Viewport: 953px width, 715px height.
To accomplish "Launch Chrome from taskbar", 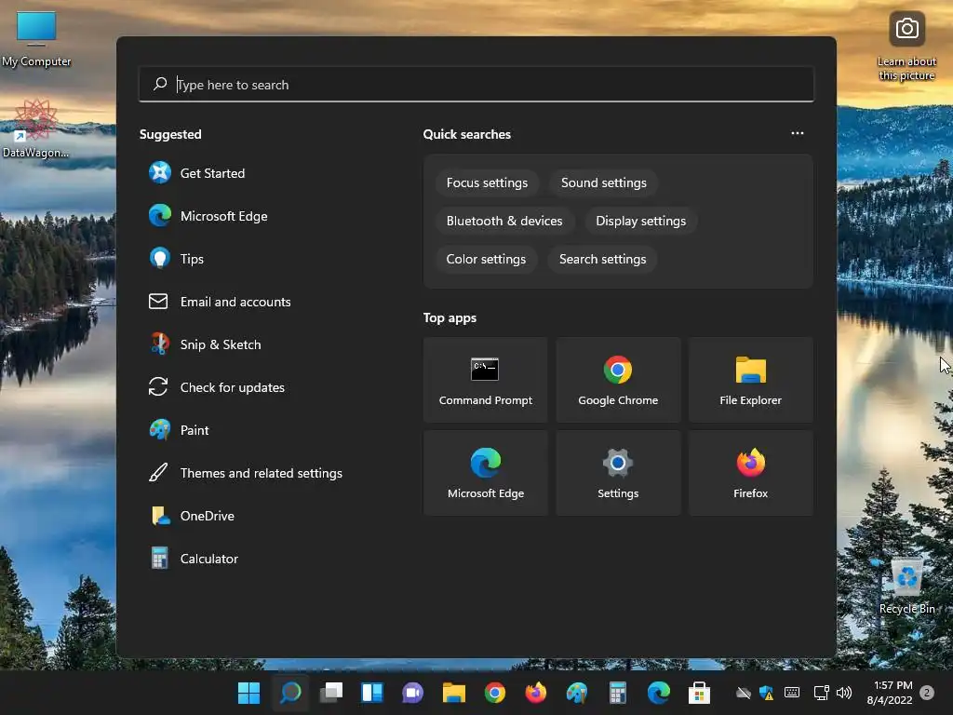I will coord(495,693).
